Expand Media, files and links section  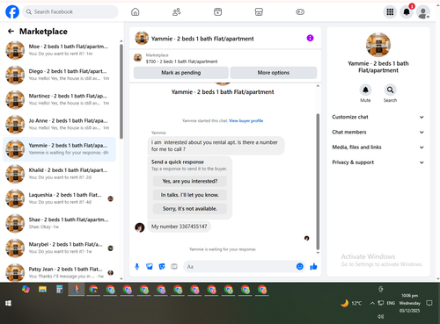(378, 148)
